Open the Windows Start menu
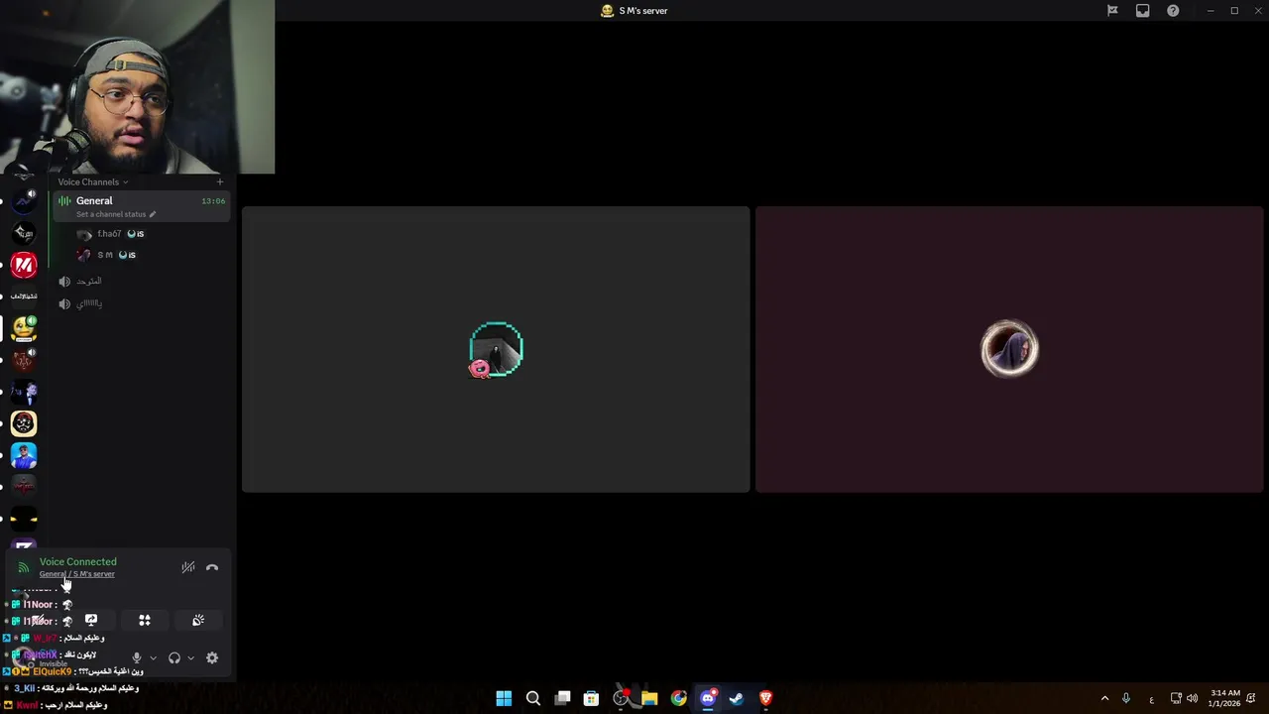The height and width of the screenshot is (714, 1269). [x=504, y=698]
